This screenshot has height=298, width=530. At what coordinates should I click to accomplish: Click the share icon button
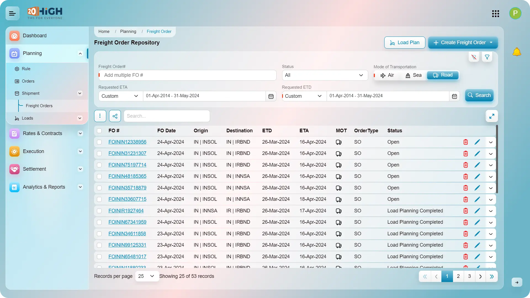[x=115, y=116]
